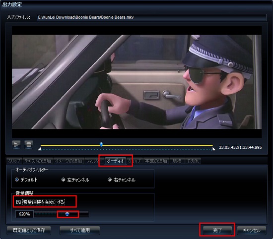Click the すべて適用 button

pyautogui.click(x=80, y=230)
